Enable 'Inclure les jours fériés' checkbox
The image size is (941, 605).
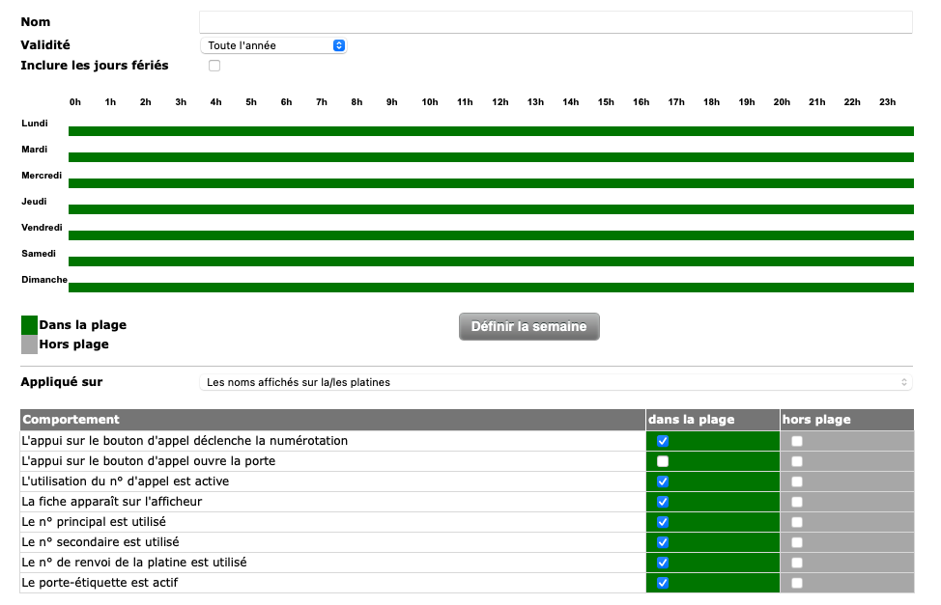pos(214,66)
